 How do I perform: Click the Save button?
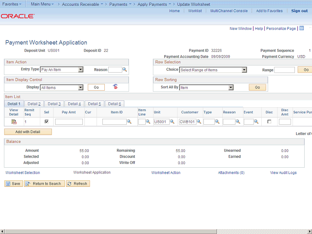click(x=13, y=184)
